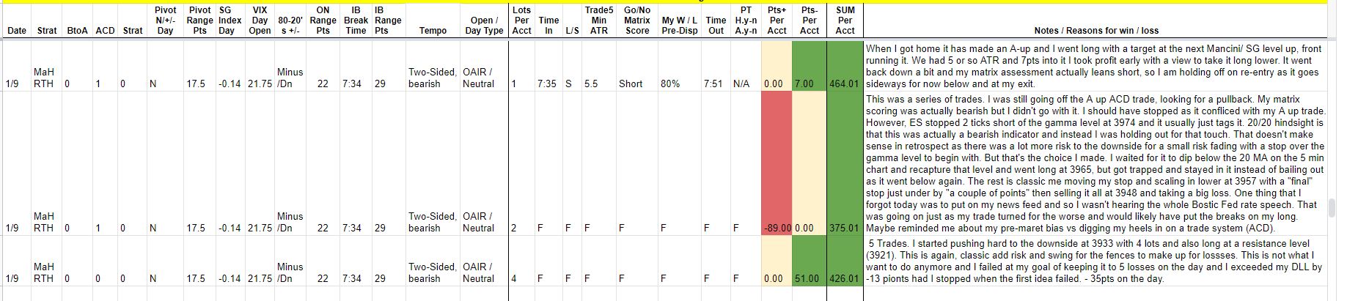Select the 5.5 ATR value cell
Viewport: 1347px width, 301px height.
(591, 84)
